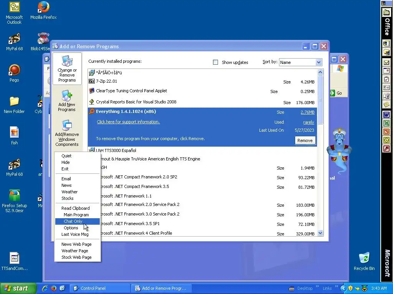Click New Task clipboard icon in Office bar
The width and height of the screenshot is (393, 294).
[x=386, y=79]
